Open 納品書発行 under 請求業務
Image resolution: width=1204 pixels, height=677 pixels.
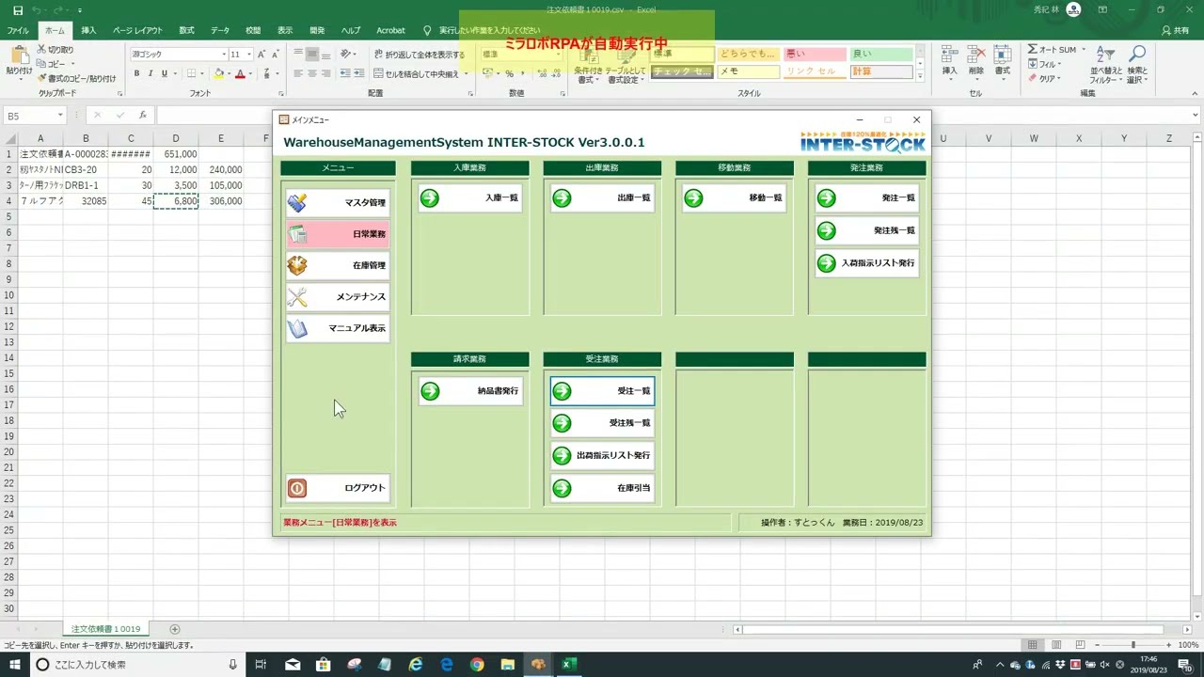point(470,391)
